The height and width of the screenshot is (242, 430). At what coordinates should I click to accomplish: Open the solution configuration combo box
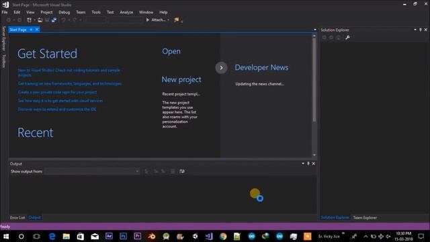coord(95,19)
